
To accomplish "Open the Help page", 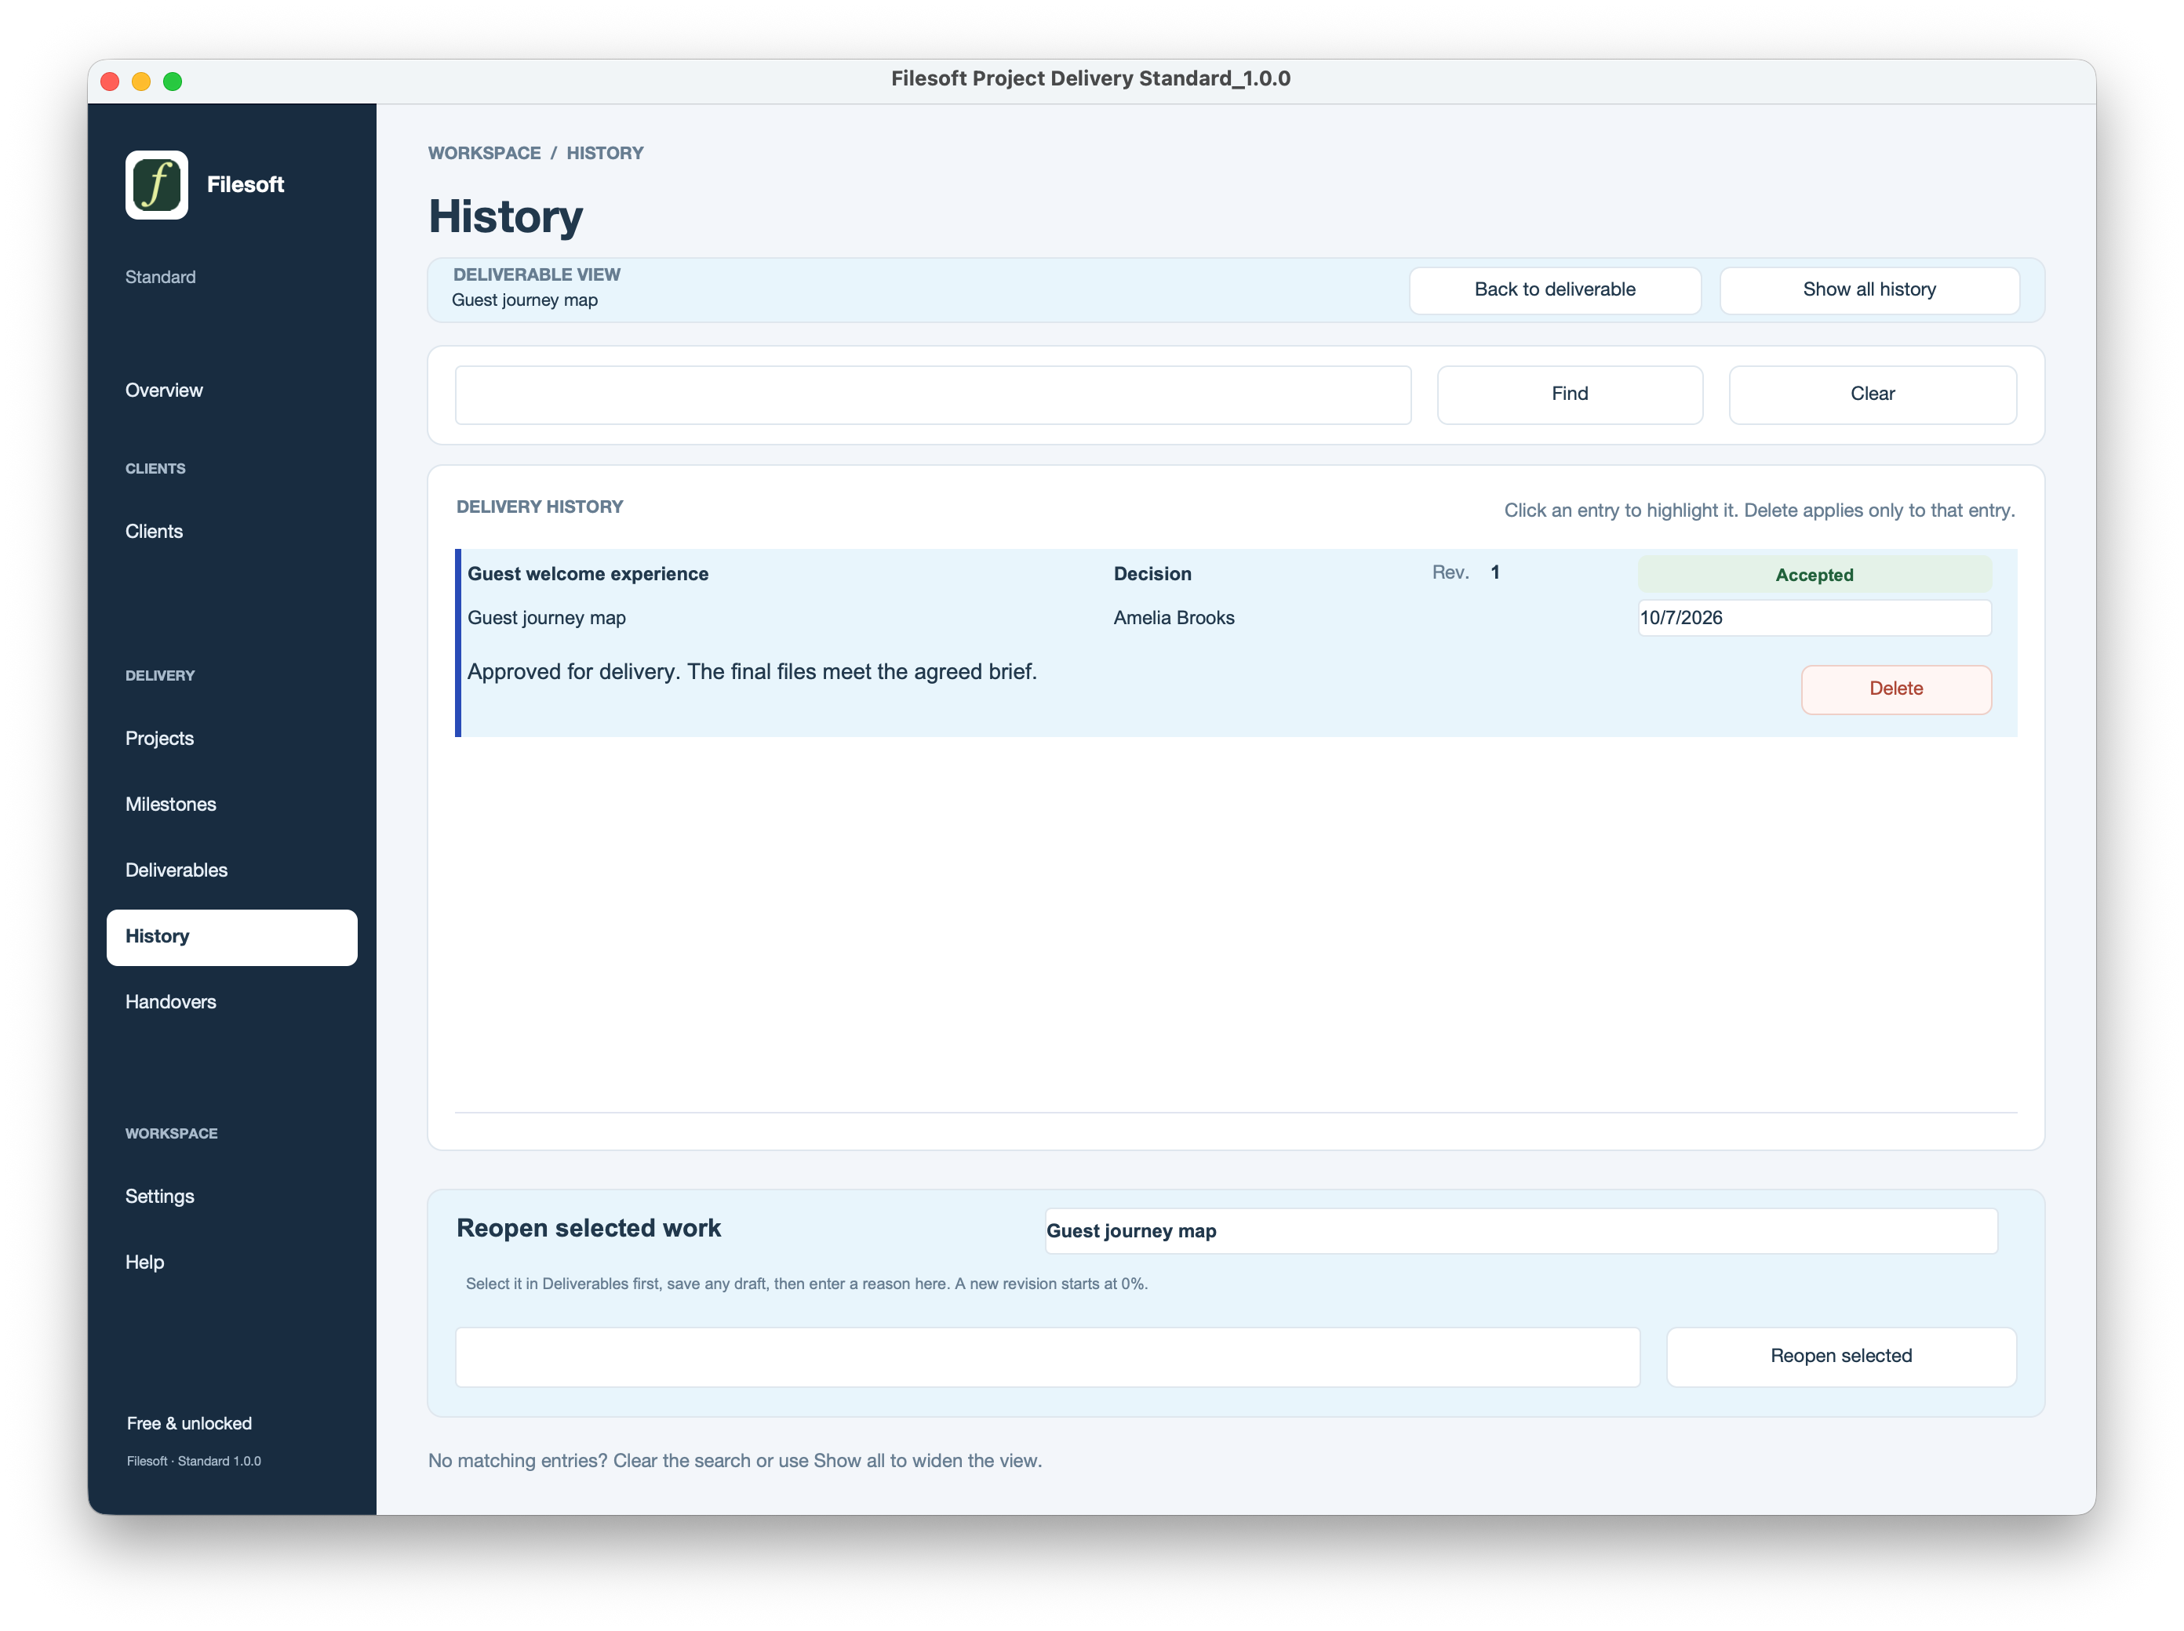I will pos(144,1262).
